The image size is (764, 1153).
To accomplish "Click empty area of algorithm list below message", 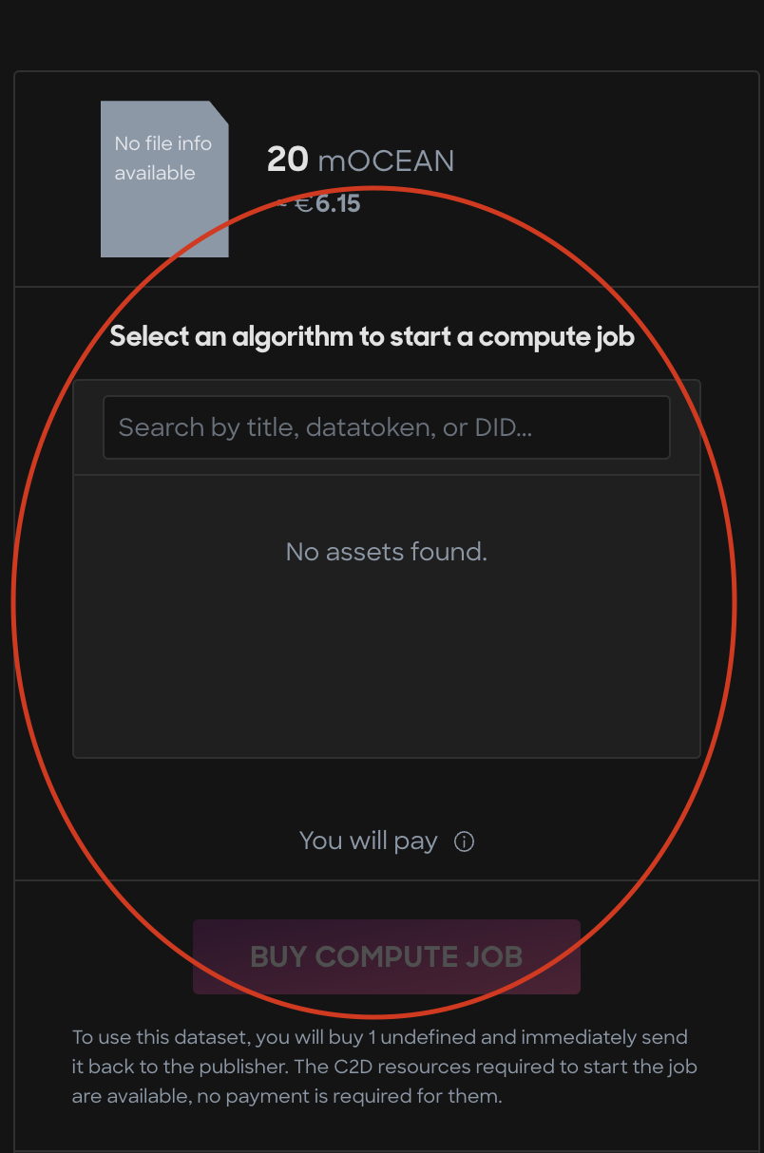I will coord(387,665).
